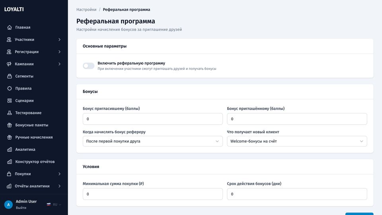The width and height of the screenshot is (382, 215).
Task: Click the Реферальная программа breadcrumb text
Action: pos(127,10)
